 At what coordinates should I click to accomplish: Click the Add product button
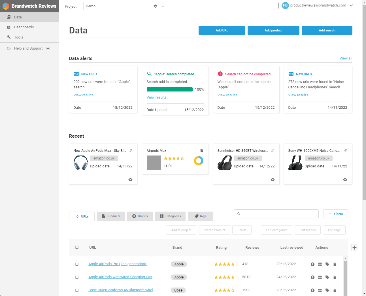coord(273,30)
